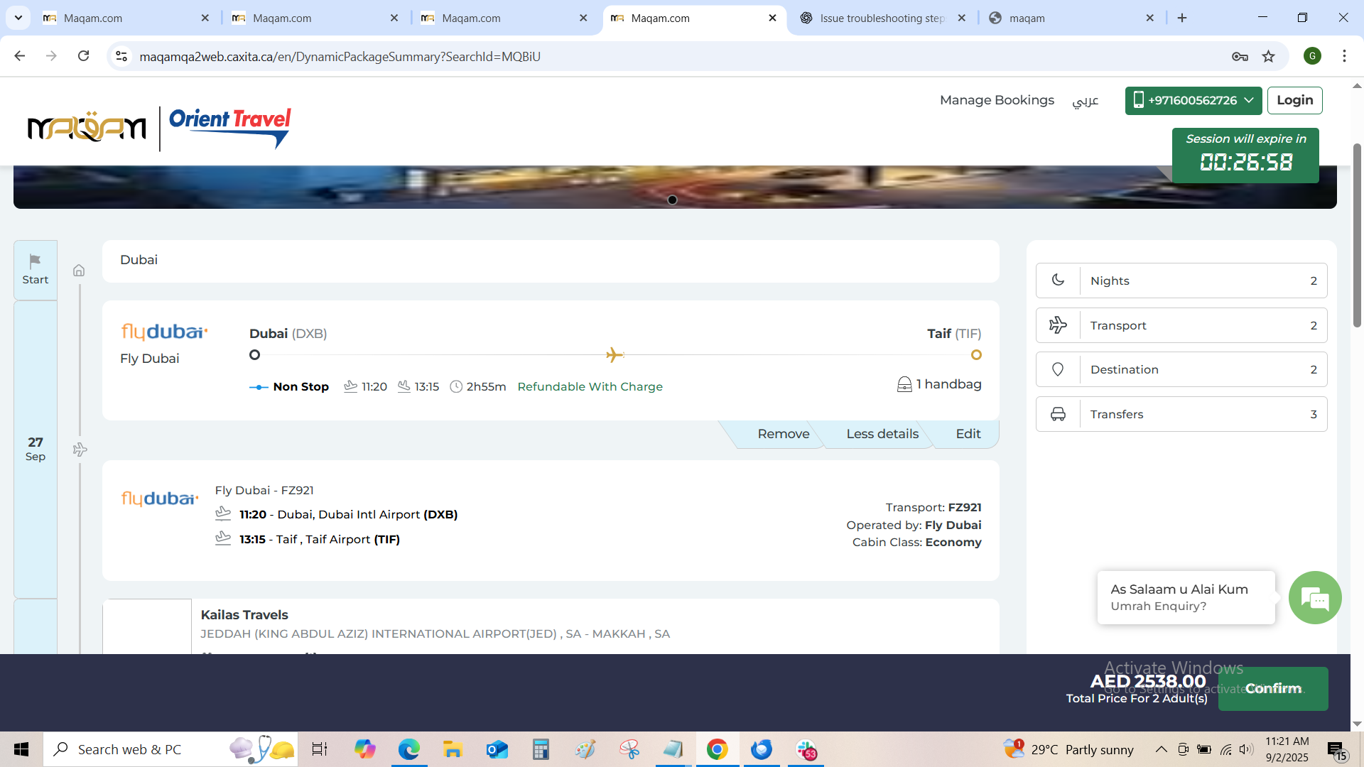Image resolution: width=1364 pixels, height=767 pixels.
Task: Expand the +971600562726 phone number dropdown
Action: 1193,100
